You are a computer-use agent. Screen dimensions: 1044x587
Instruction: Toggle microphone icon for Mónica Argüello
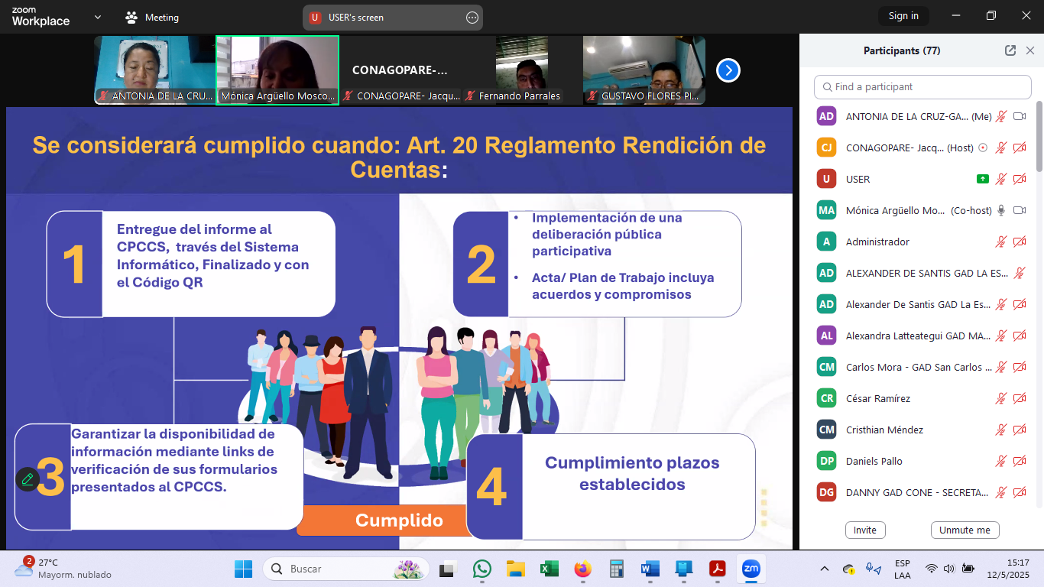tap(1000, 211)
